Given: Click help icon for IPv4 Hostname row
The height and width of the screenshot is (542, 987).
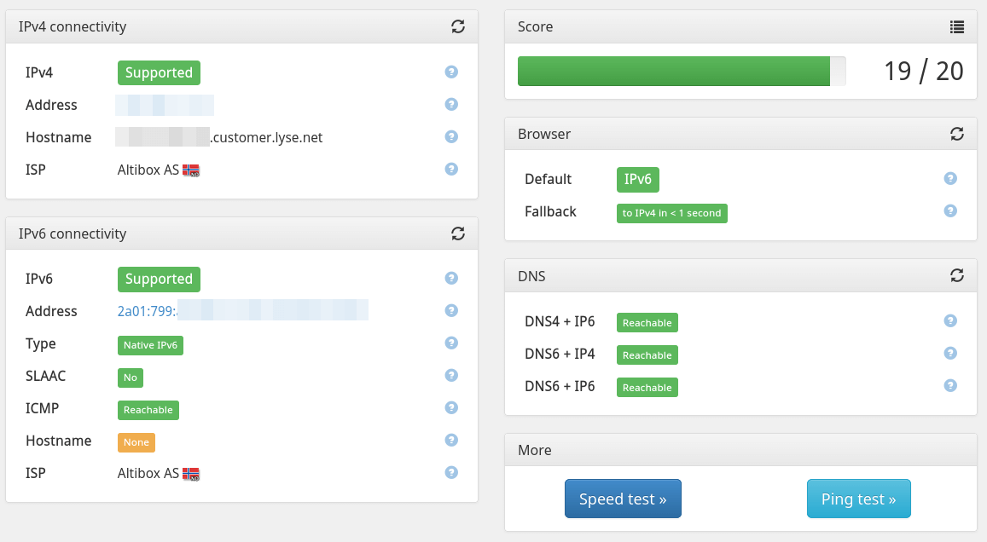Looking at the screenshot, I should coord(452,137).
